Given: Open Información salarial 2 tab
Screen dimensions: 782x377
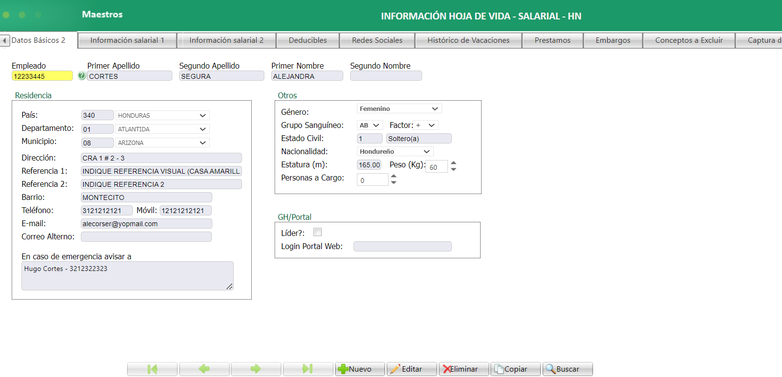Looking at the screenshot, I should pos(226,40).
